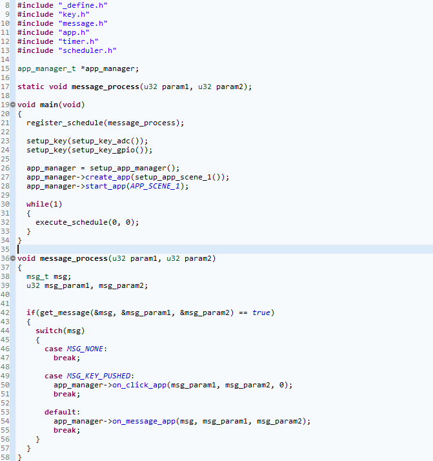Click execute_schedule call on line 32

click(x=72, y=222)
